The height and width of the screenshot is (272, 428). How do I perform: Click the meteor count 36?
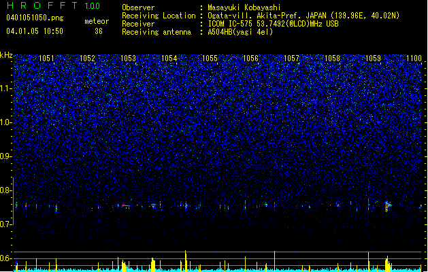[99, 31]
